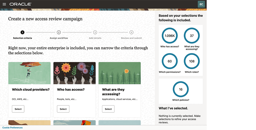
Task: Open the Cookie Preferences link
Action: click(12, 127)
